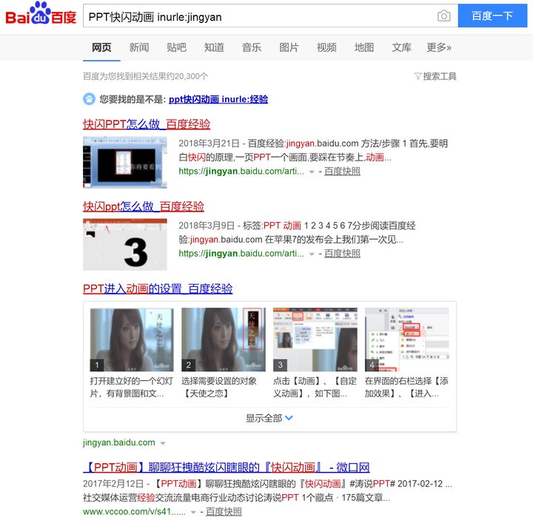
Task: Open the 地图 tab
Action: [x=363, y=47]
